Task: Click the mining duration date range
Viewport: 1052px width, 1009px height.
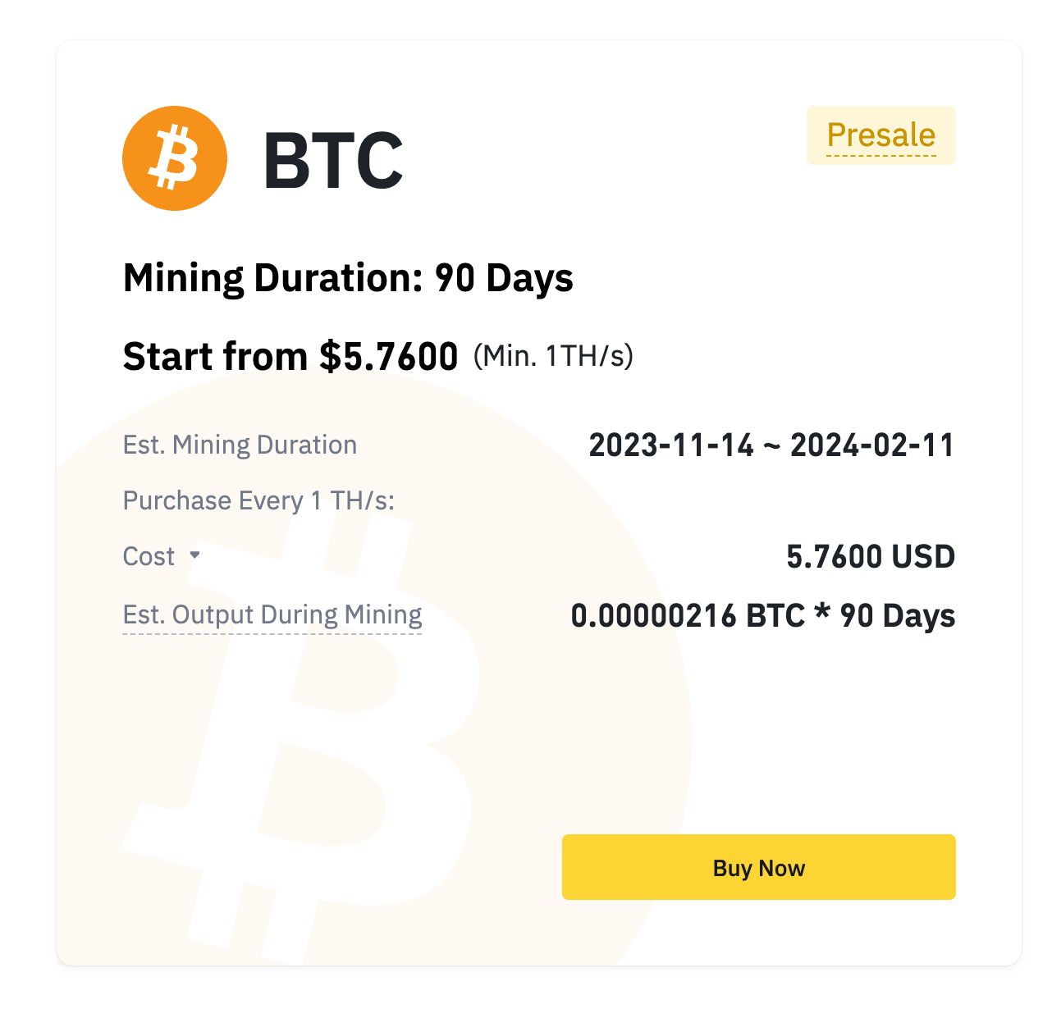Action: tap(772, 445)
